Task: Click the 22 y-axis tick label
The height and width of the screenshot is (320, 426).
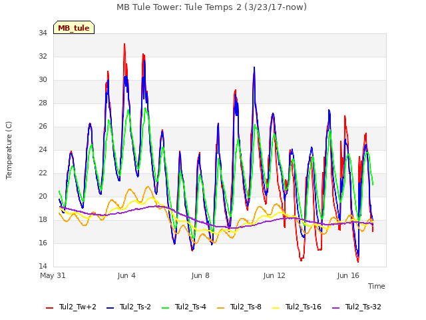Action: tap(43, 173)
